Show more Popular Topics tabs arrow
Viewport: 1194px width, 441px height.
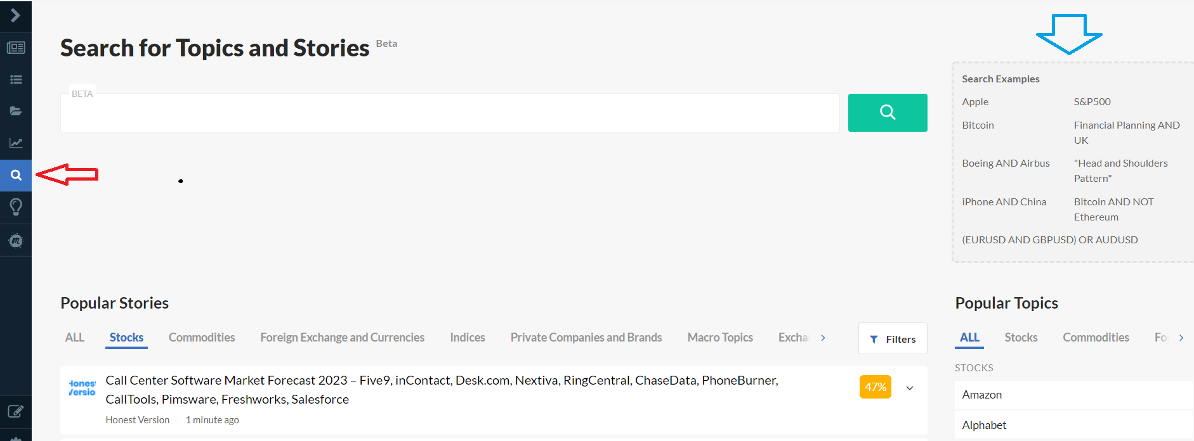(x=1181, y=338)
